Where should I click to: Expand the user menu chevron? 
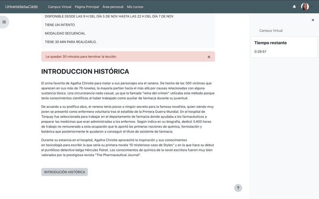click(x=311, y=7)
